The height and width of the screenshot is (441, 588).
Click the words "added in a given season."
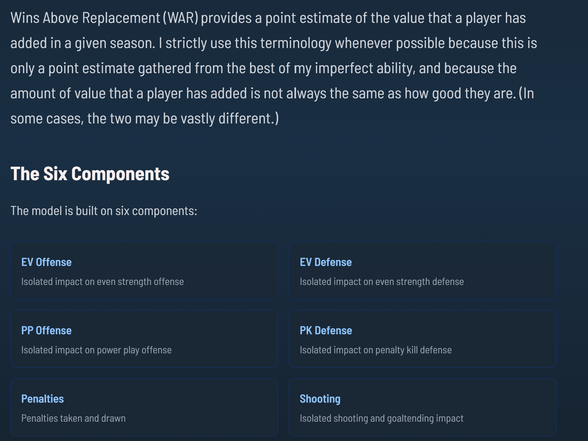click(83, 43)
